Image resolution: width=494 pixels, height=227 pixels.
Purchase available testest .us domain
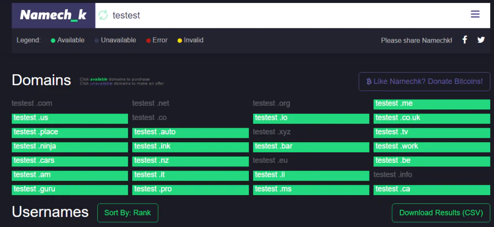click(x=69, y=119)
